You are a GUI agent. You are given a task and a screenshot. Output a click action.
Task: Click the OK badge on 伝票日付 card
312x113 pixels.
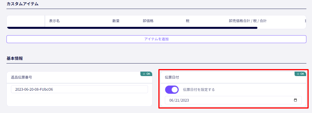300,74
